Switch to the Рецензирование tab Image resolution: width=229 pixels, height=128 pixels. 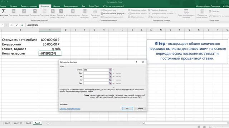71,6
